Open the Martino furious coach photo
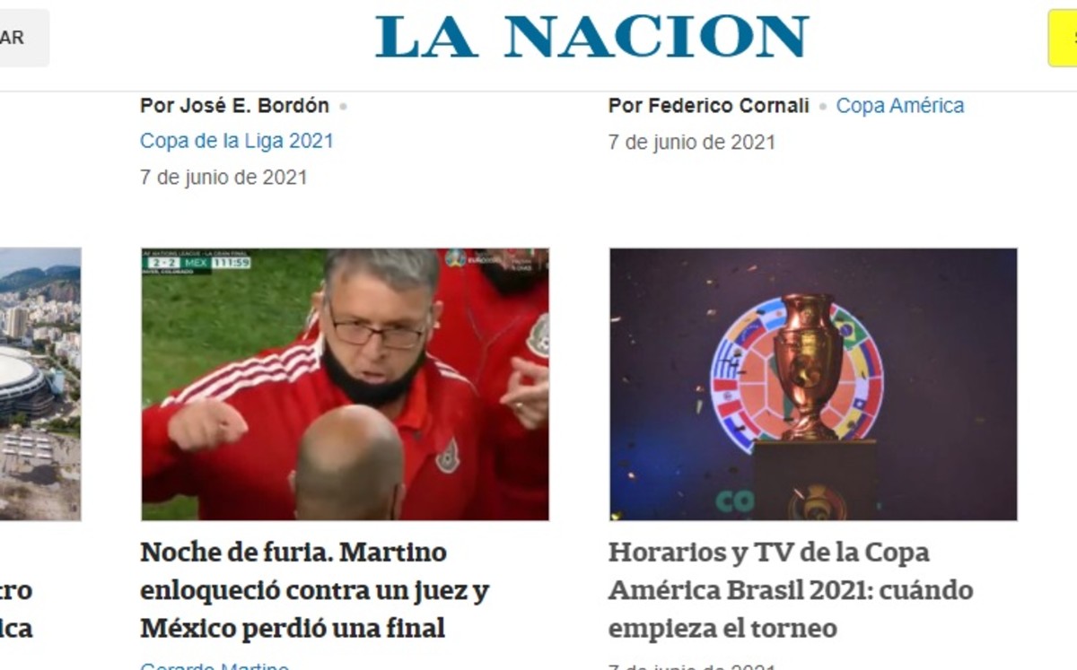Screen dimensions: 1077x670 pyautogui.click(x=345, y=384)
